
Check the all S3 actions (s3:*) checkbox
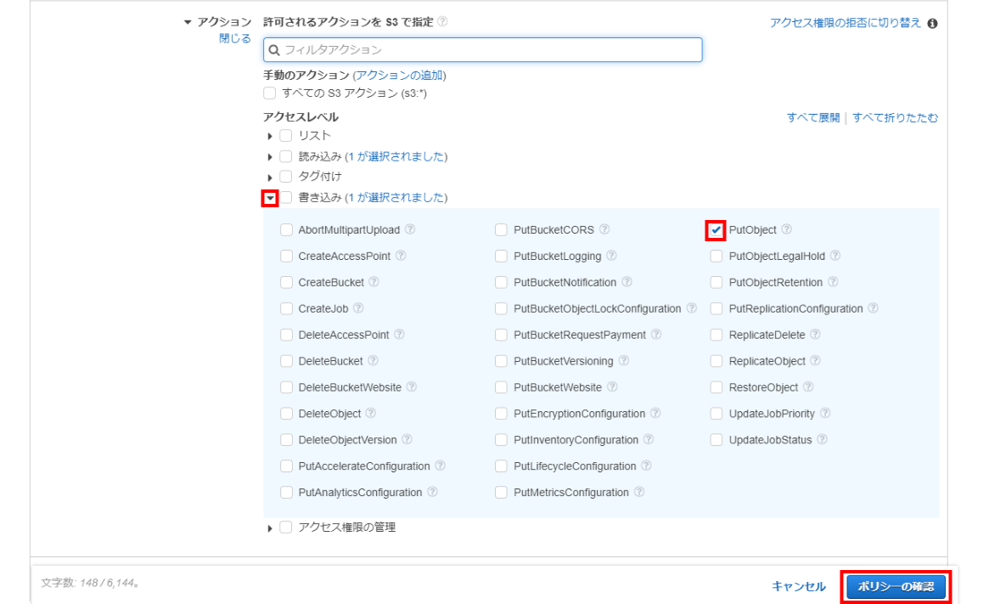(x=270, y=93)
